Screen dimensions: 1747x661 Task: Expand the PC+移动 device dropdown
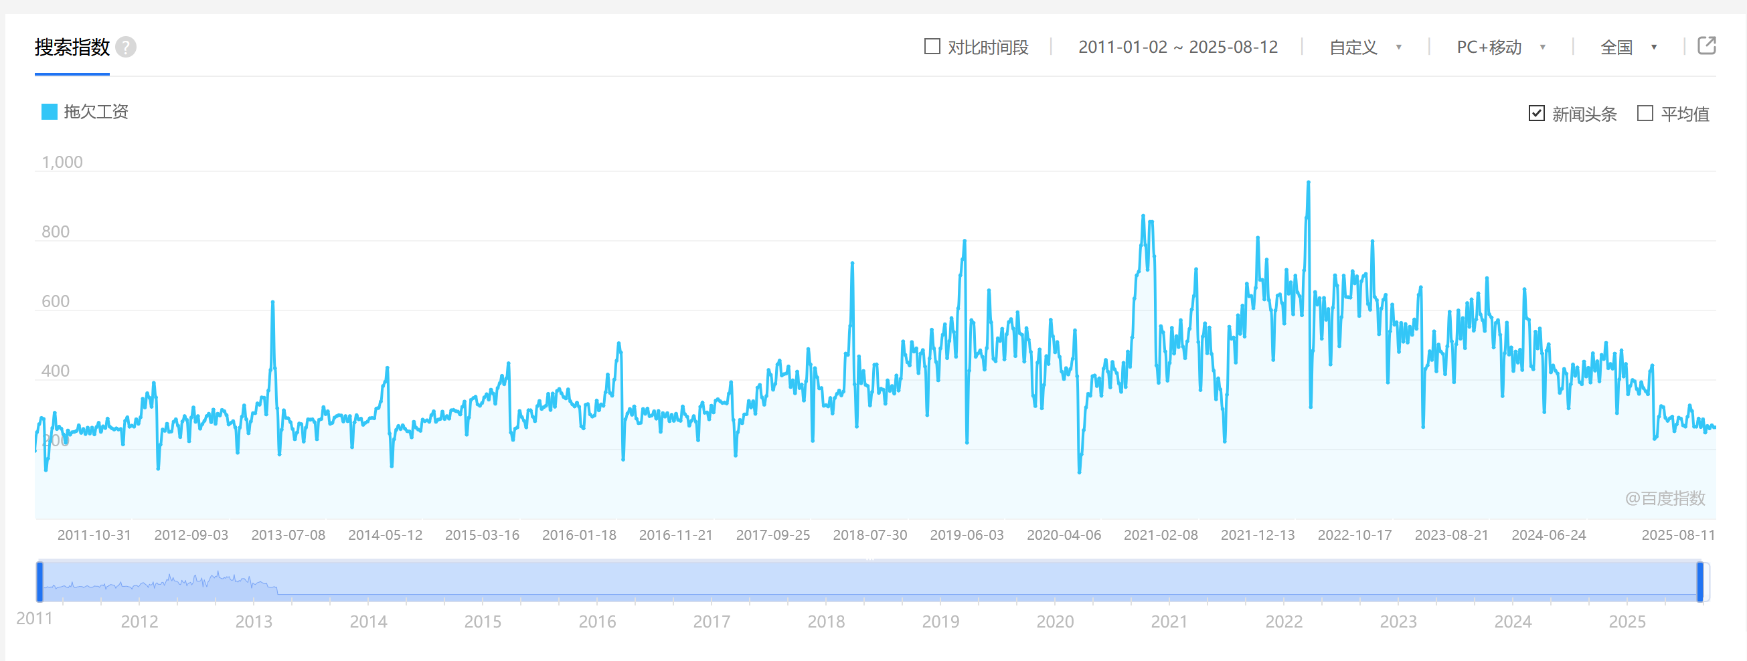(x=1500, y=47)
